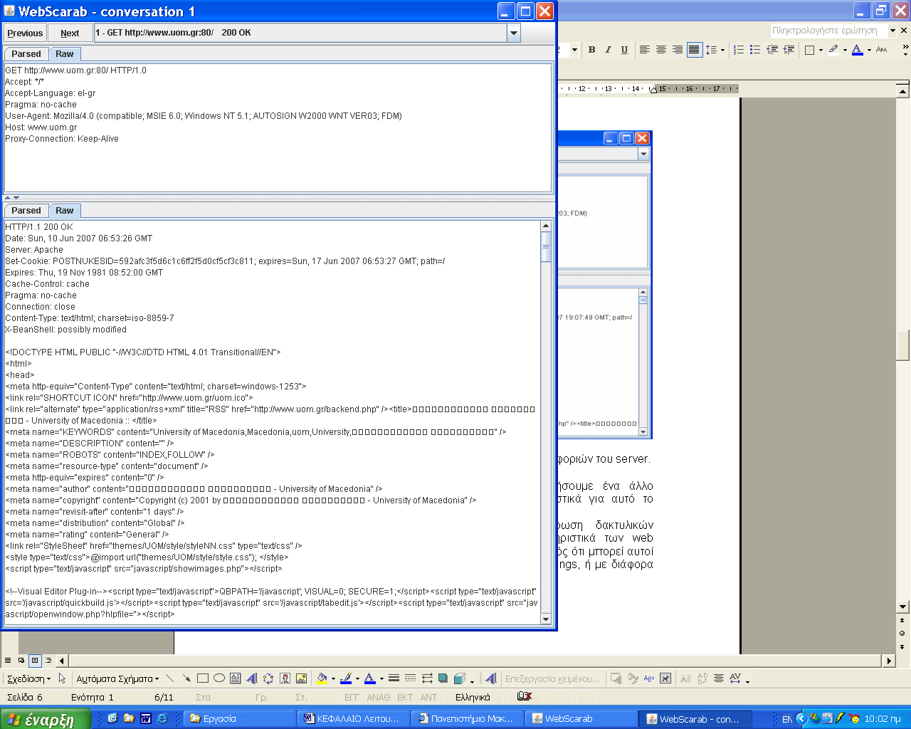Toggle ΑΝΤ overtype mode in status bar

[428, 698]
